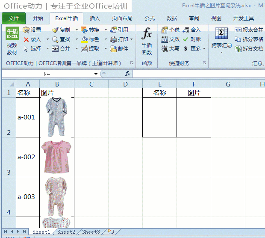
Task: Click the 查找 magnifier icon
Action: 55,40
